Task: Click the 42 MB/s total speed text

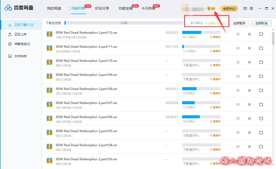Action: (196, 23)
